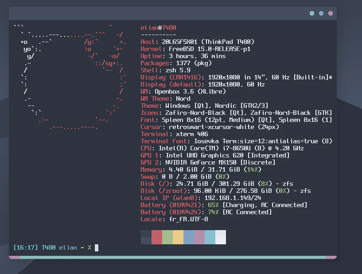Image resolution: width=362 pixels, height=274 pixels.
Task: Click the green color palette swatch
Action: (167, 237)
